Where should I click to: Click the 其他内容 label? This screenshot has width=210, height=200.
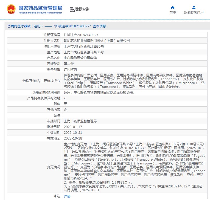point(54,110)
